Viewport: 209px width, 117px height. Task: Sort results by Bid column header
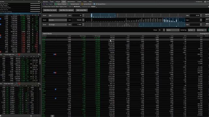pyautogui.click(x=128, y=36)
